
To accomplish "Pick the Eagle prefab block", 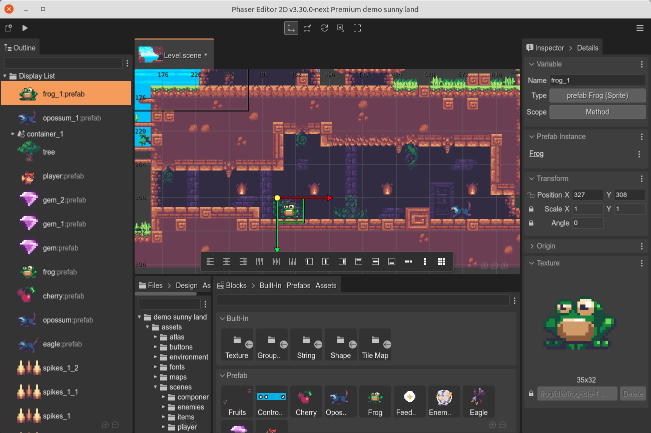I will [479, 401].
